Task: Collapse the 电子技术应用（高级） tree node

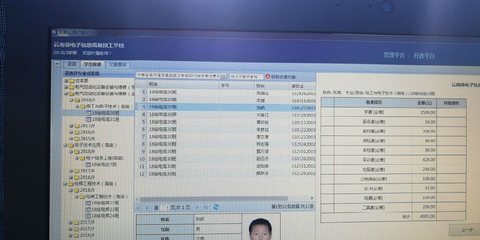Action: tap(65, 145)
